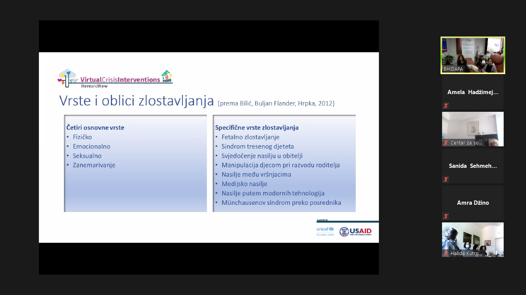Image resolution: width=526 pixels, height=295 pixels.
Task: Click Halida Kutro's muted microphone icon
Action: pyautogui.click(x=446, y=253)
